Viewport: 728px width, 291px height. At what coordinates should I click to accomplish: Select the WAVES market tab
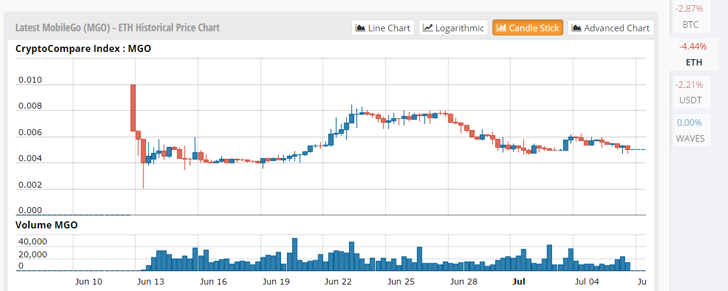(690, 130)
